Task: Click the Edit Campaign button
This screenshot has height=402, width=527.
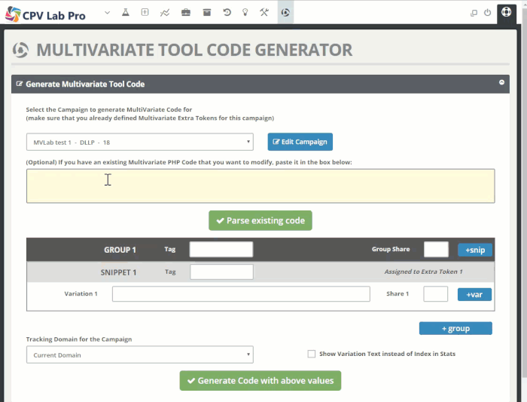Action: point(300,142)
